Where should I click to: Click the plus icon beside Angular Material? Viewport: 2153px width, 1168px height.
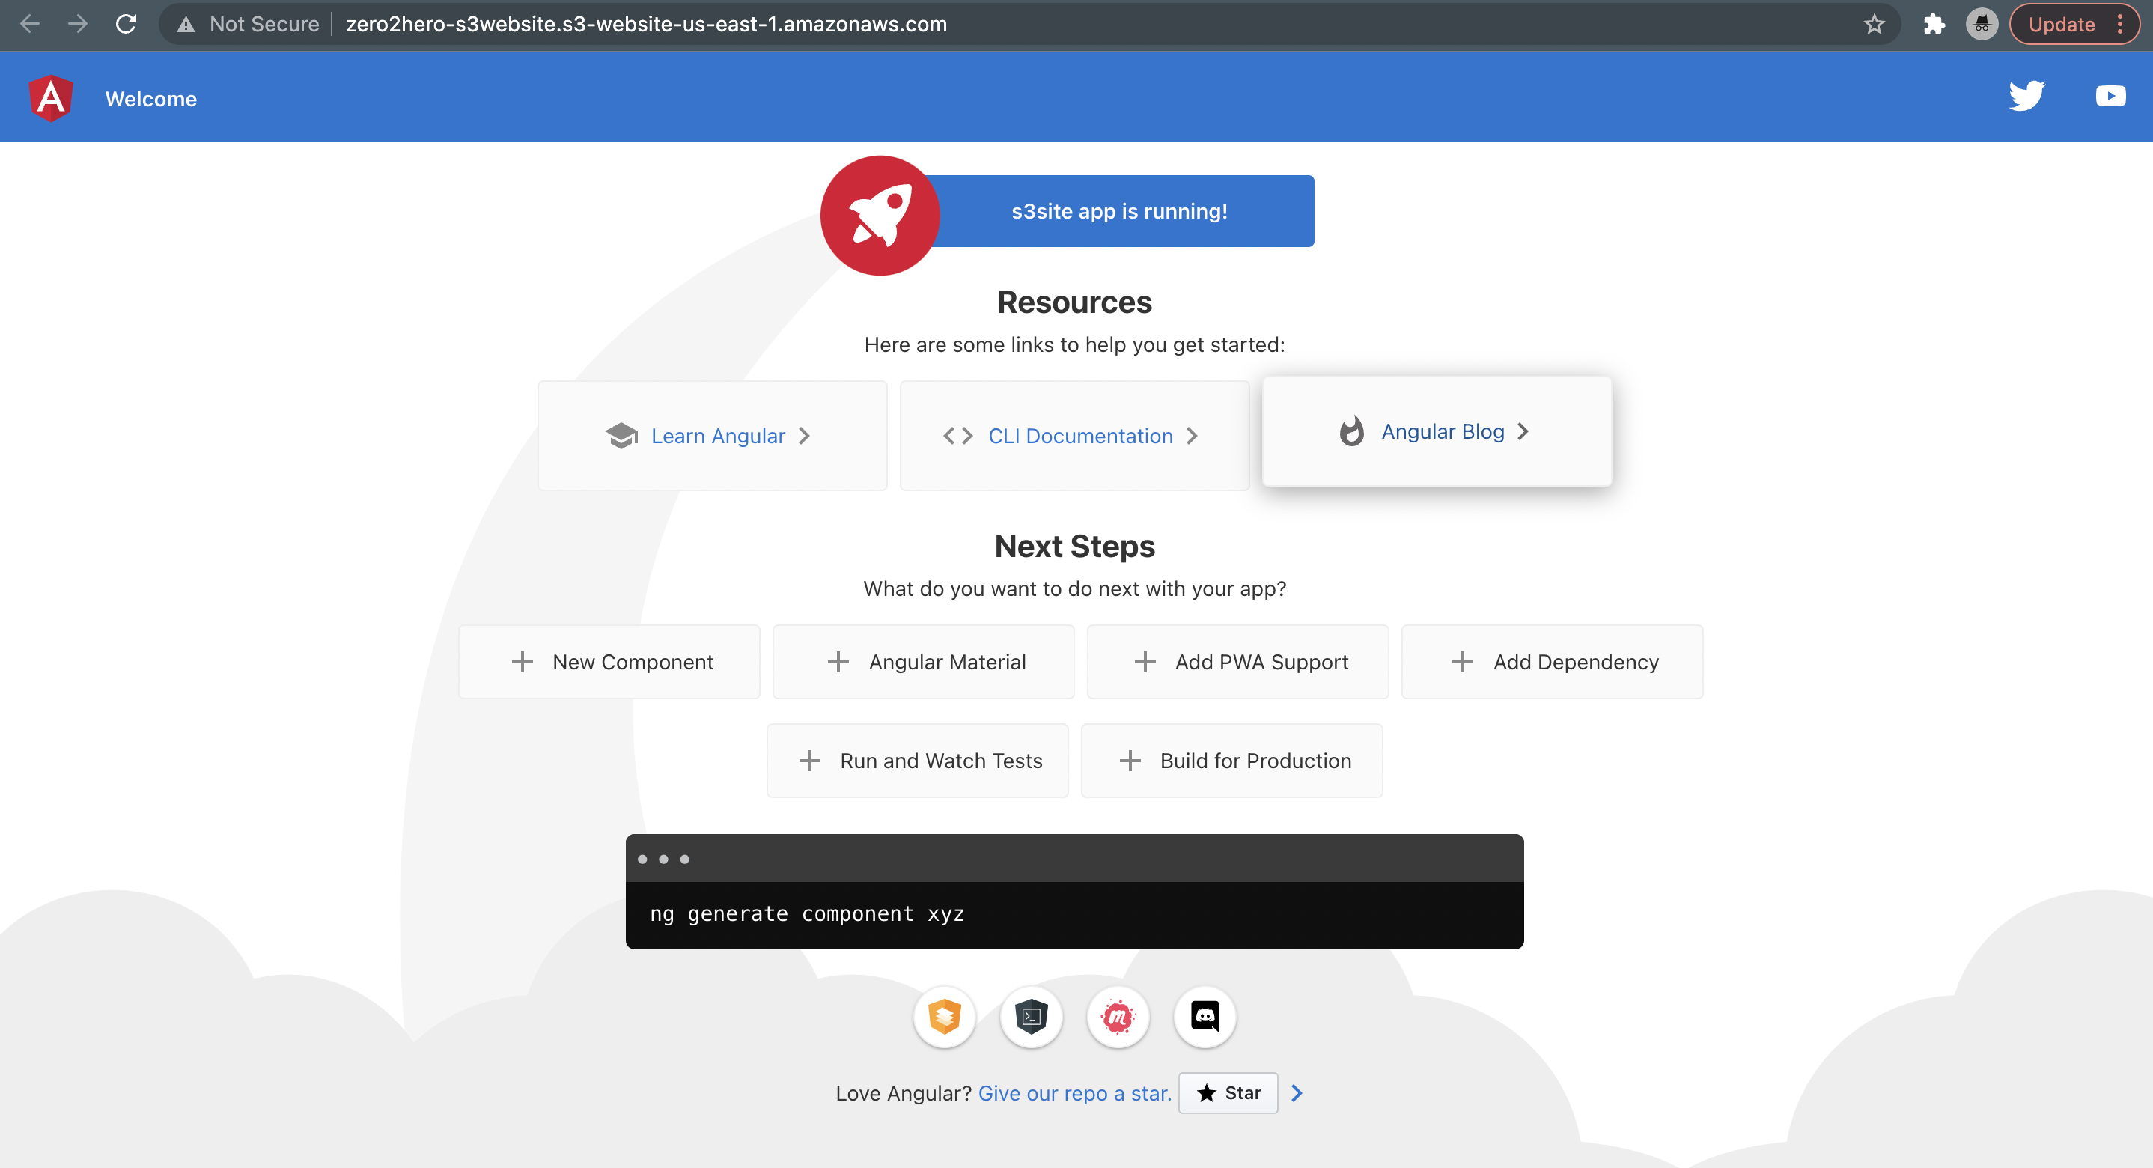click(x=838, y=662)
